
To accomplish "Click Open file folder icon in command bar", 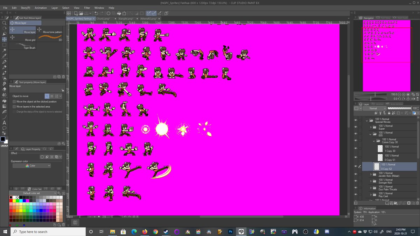I will [81, 13].
